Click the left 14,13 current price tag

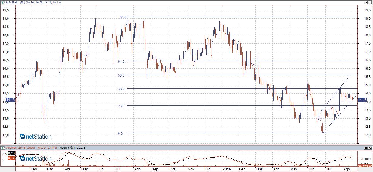point(10,100)
